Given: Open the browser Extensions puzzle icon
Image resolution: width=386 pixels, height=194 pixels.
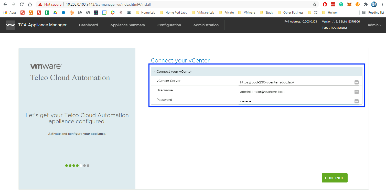Looking at the screenshot, I should tap(366, 4).
